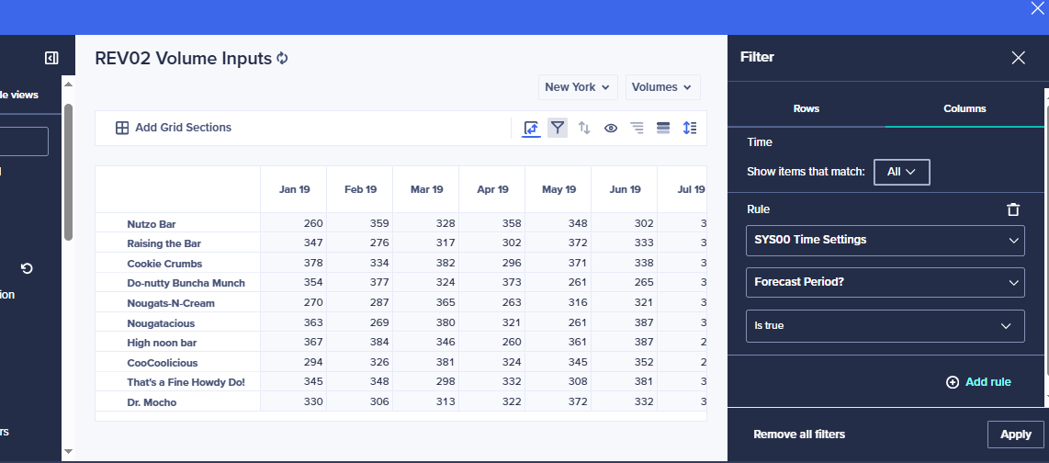1049x463 pixels.
Task: Select the Apr 19 column header
Action: click(492, 189)
